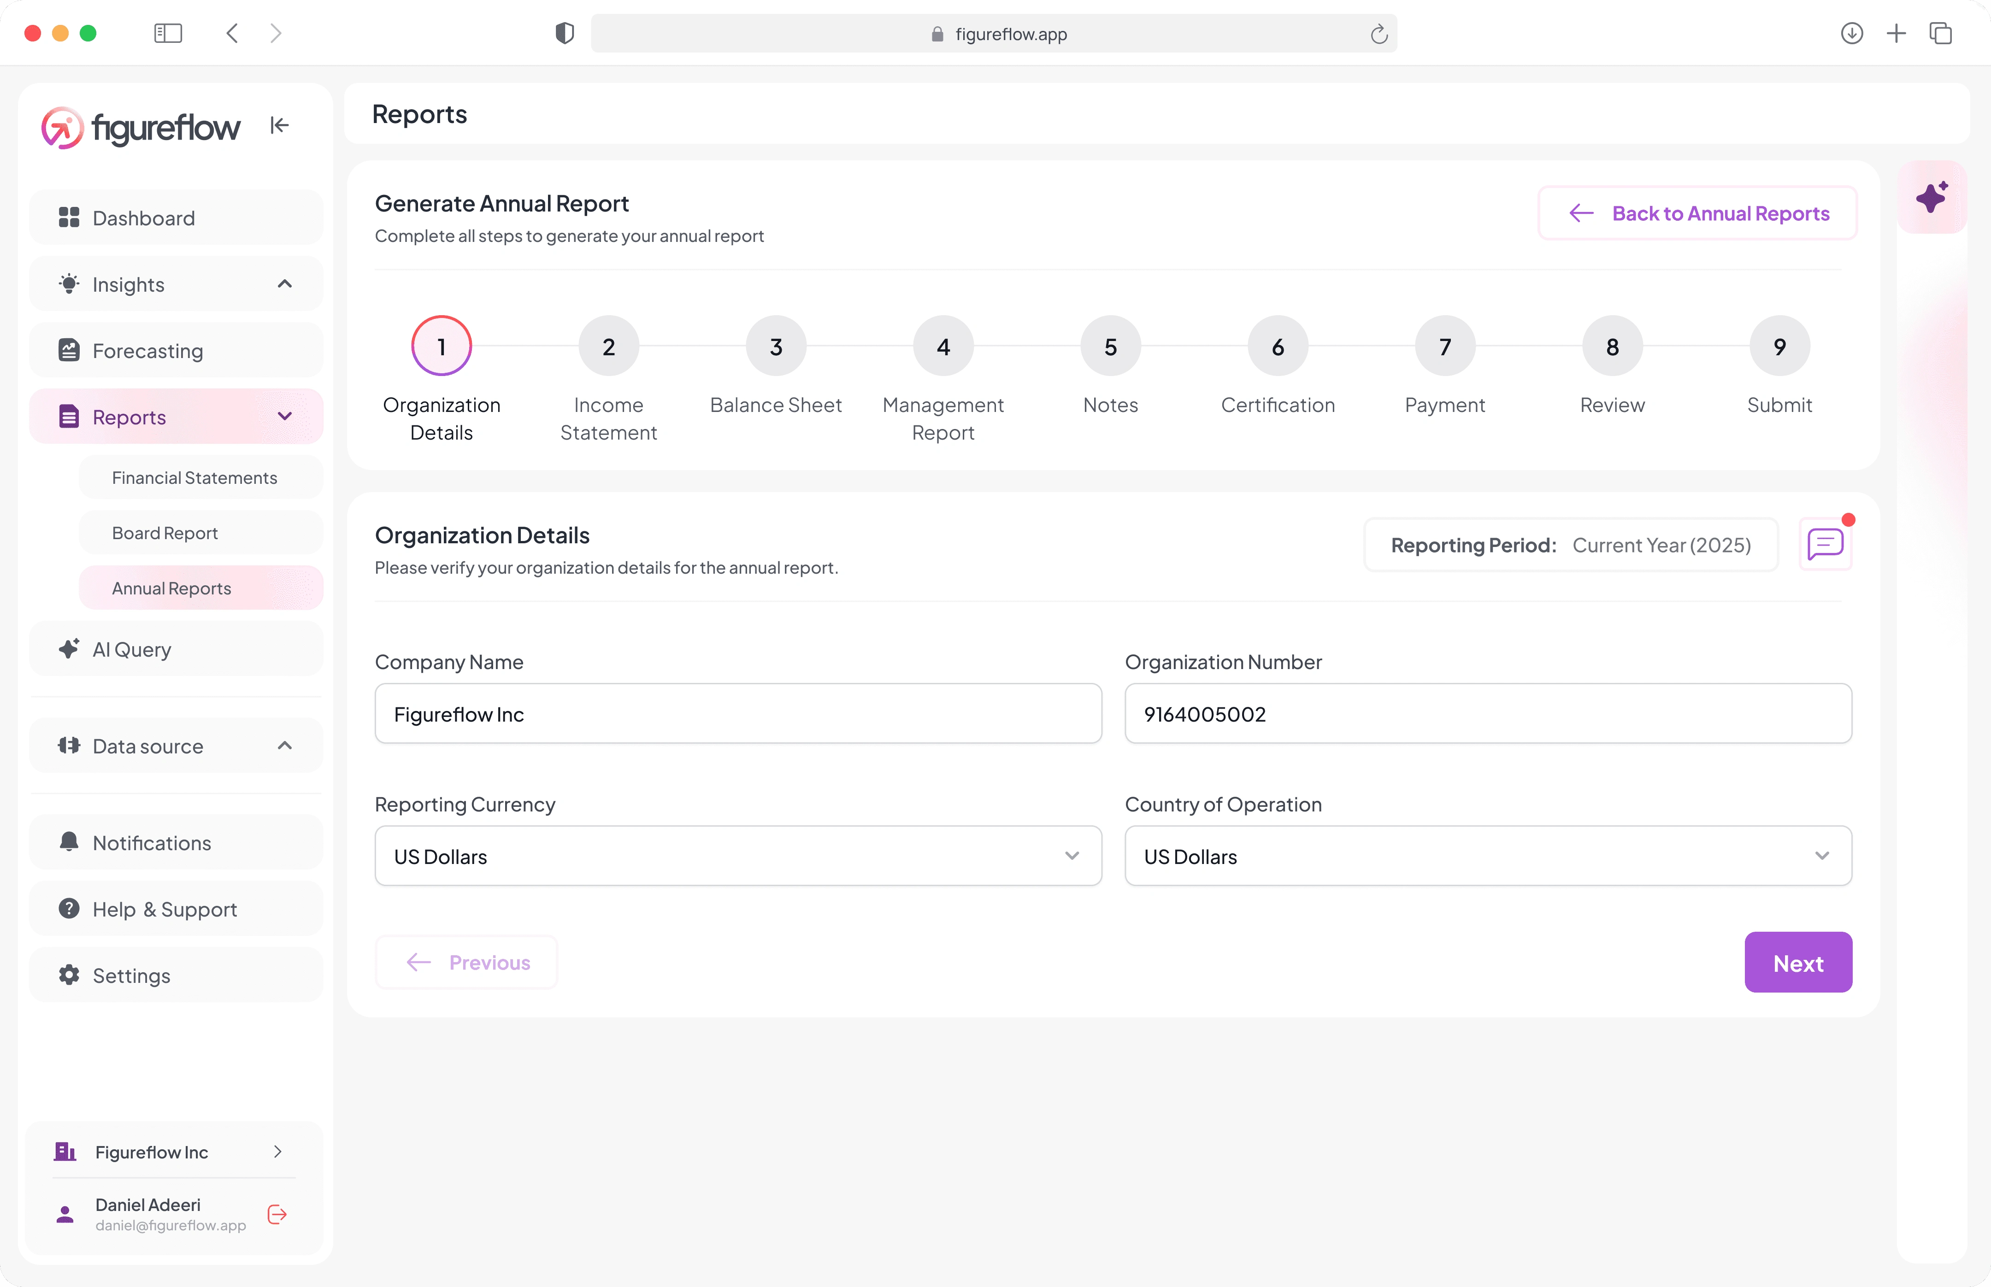
Task: Click the daniel@figureflow.app email text
Action: [171, 1225]
